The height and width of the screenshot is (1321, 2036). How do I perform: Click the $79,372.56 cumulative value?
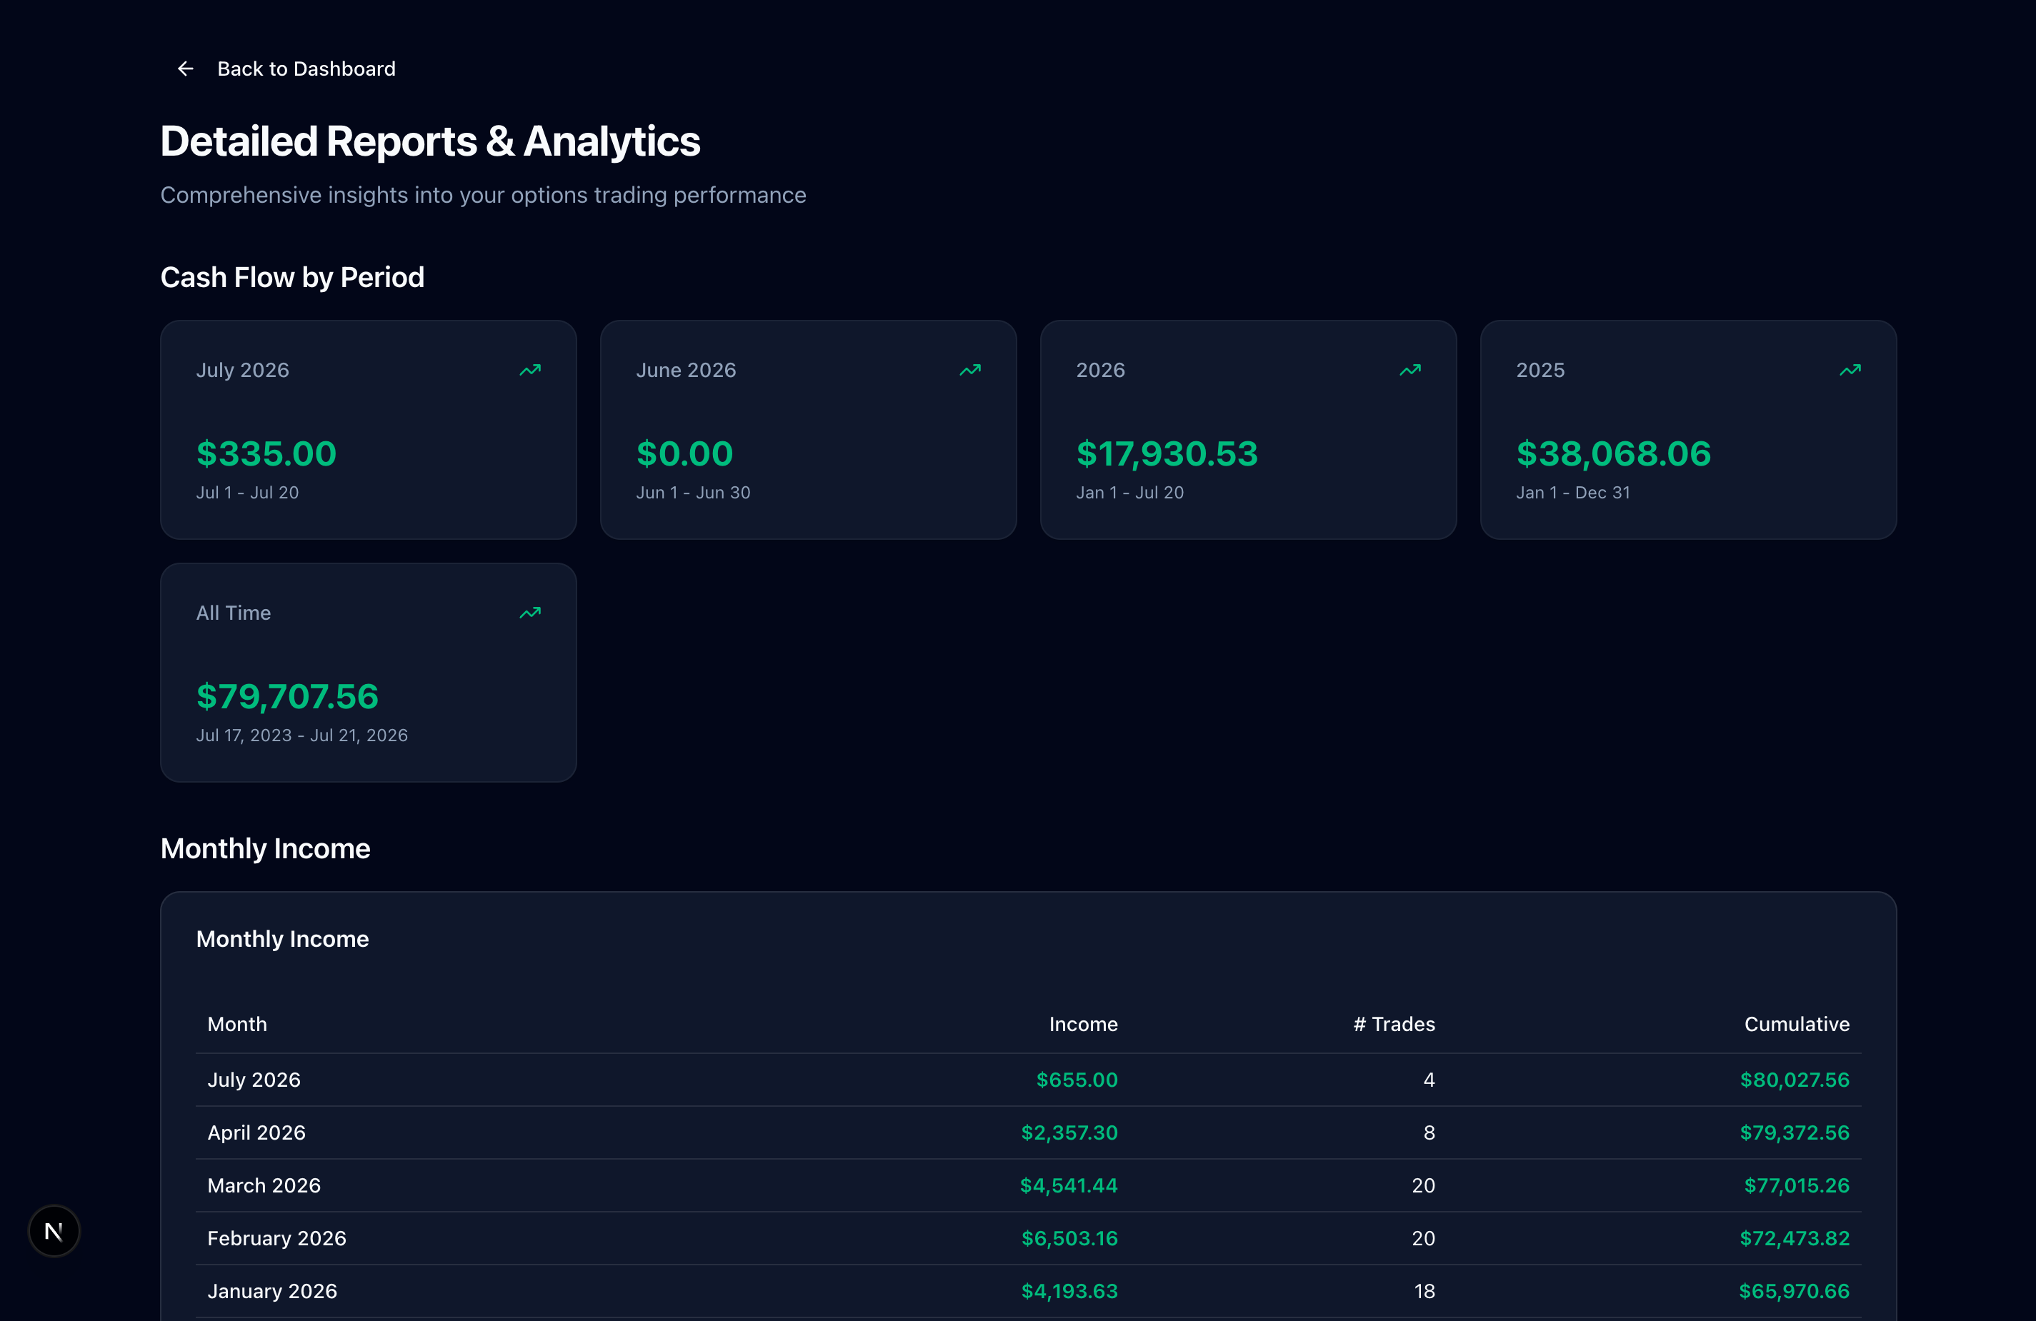(1795, 1133)
